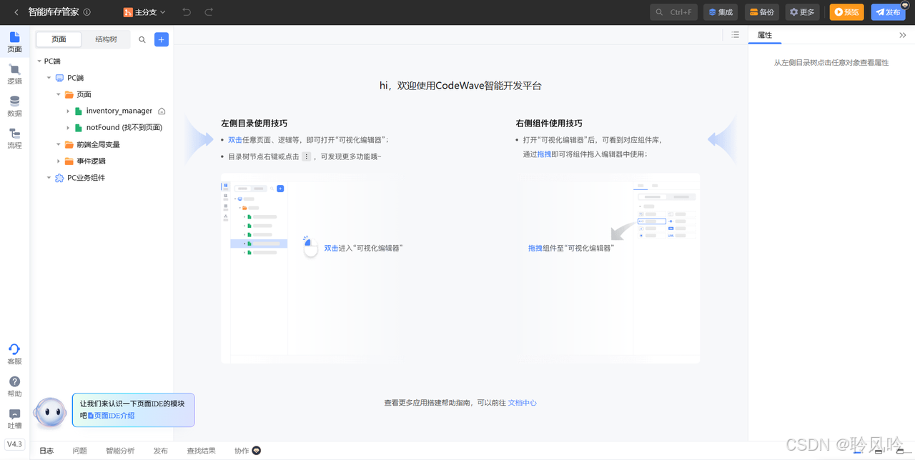Screen dimensions: 915x460
Task: Open 客服 customer service
Action: pos(14,354)
